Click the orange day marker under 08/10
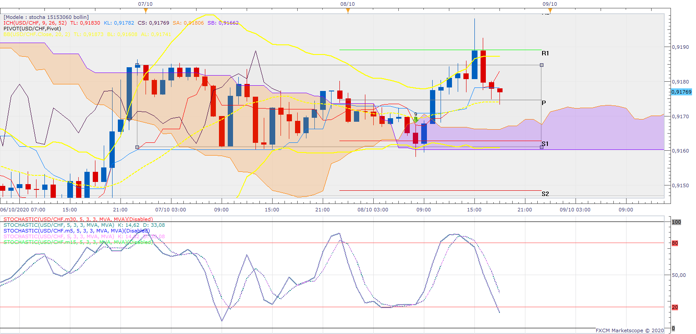This screenshot has width=696, height=334. [348, 11]
